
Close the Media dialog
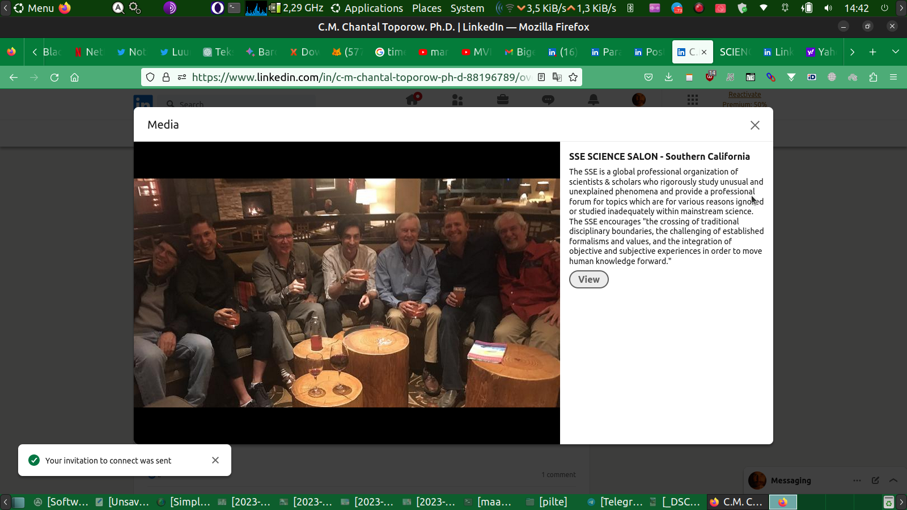pyautogui.click(x=755, y=125)
